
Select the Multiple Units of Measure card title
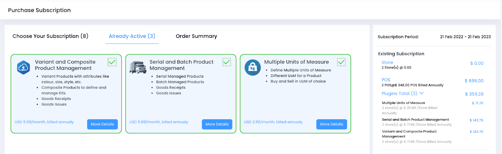[x=296, y=62]
